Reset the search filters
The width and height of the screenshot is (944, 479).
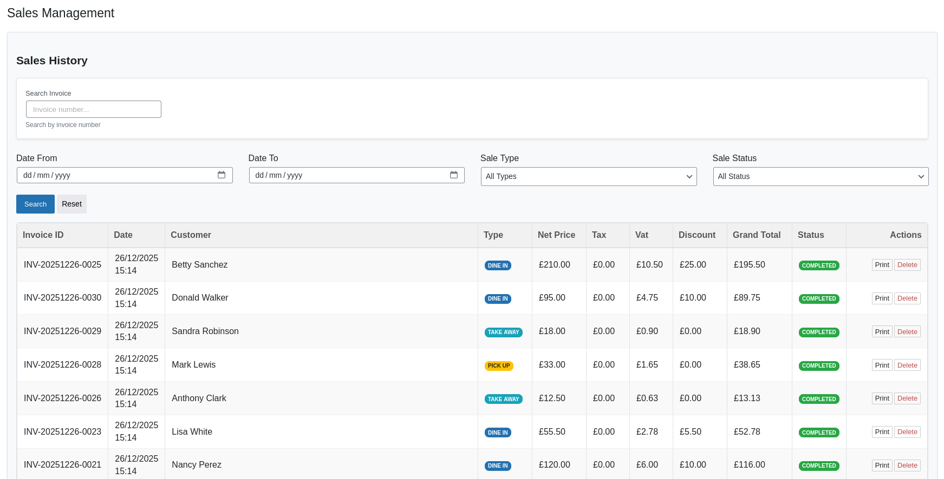71,204
